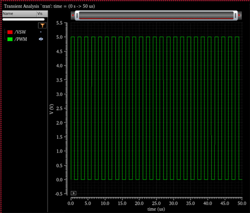Click the right handle of the range slider
The image size is (250, 213).
coord(235,16)
